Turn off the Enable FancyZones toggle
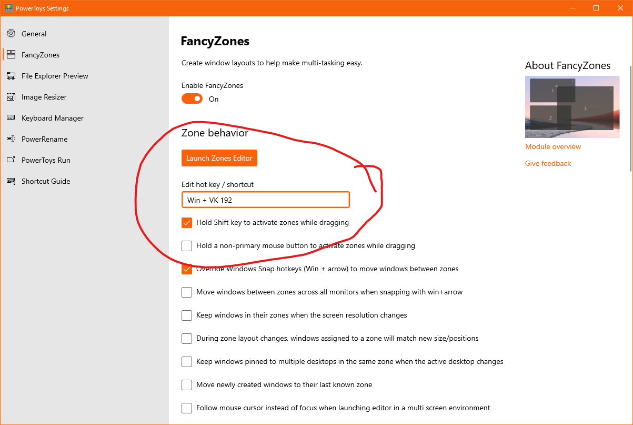The height and width of the screenshot is (425, 633). tap(192, 98)
